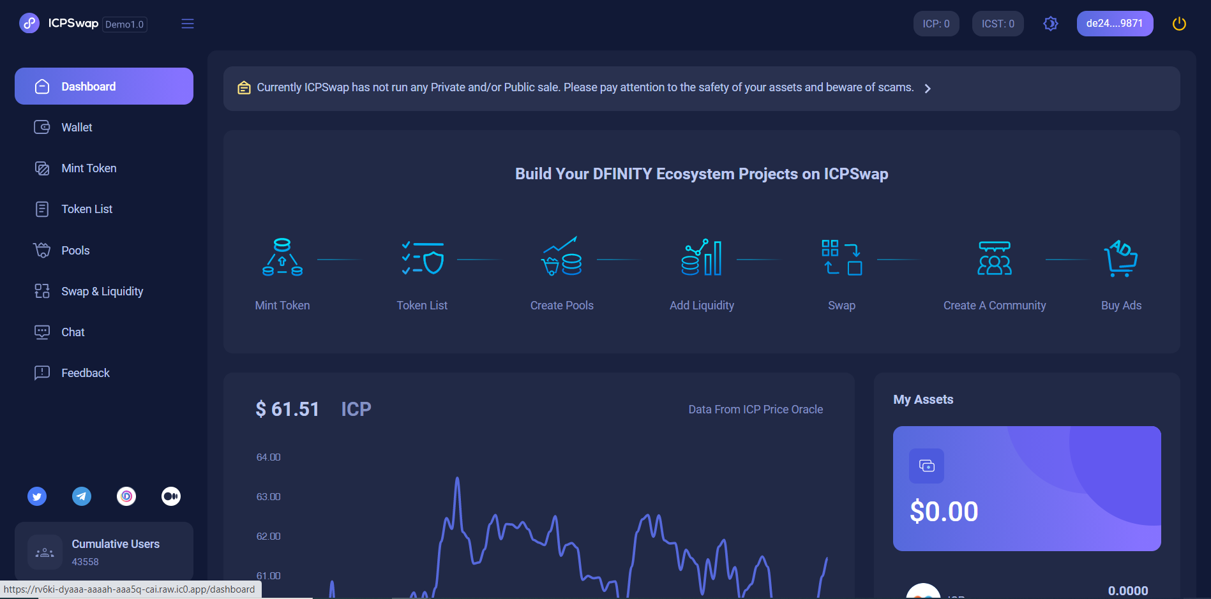Click the My Assets heading
This screenshot has height=599, width=1211.
[x=923, y=399]
